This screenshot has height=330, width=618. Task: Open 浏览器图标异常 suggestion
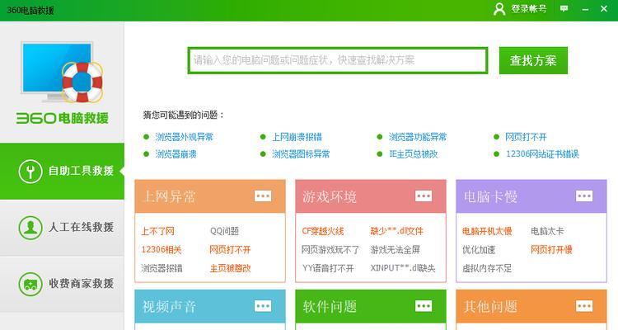coord(301,154)
